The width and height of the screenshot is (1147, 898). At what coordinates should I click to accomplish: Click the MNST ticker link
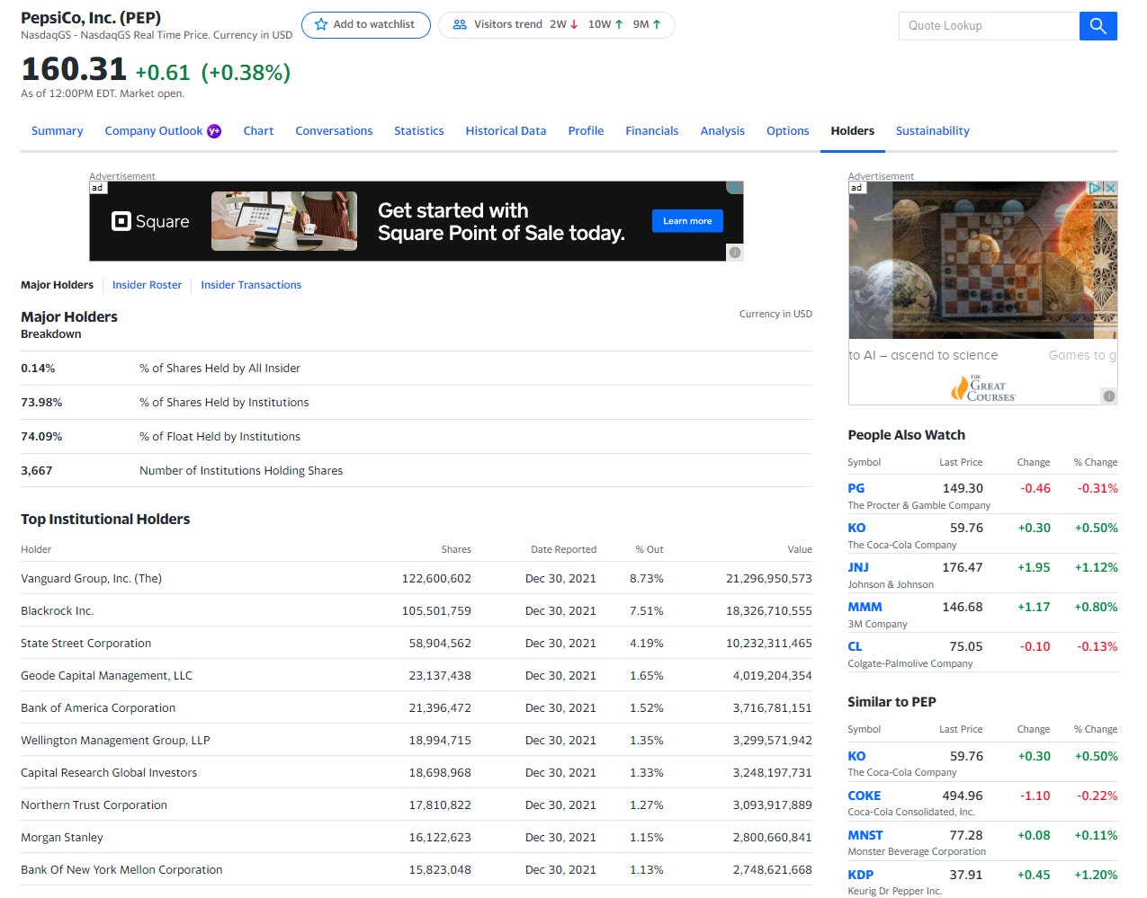865,835
